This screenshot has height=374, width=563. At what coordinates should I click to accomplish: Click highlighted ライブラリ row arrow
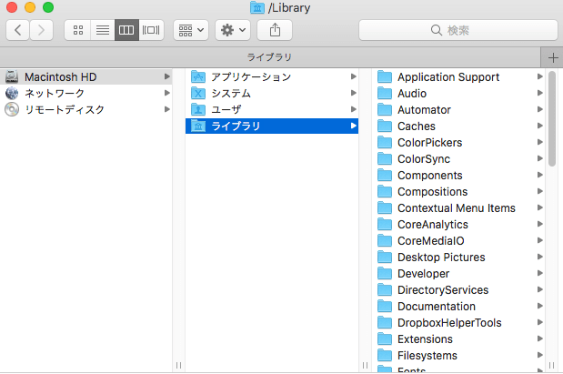click(354, 126)
